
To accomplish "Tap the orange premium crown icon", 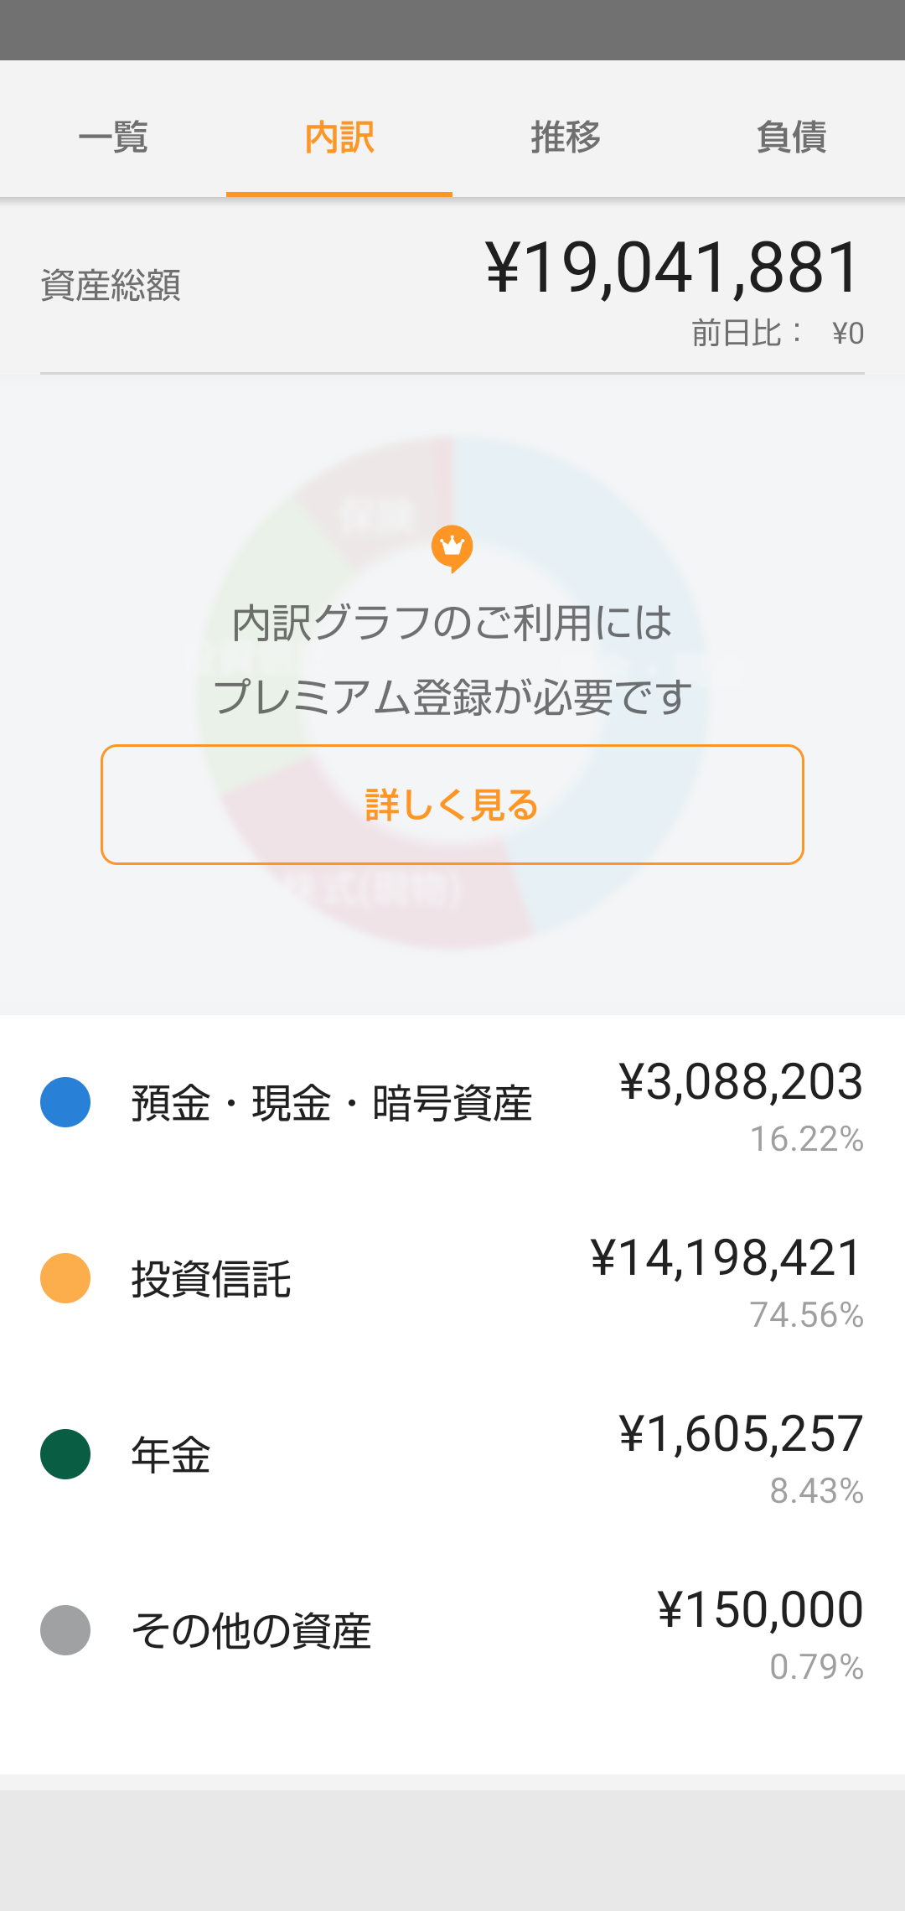I will pos(452,548).
